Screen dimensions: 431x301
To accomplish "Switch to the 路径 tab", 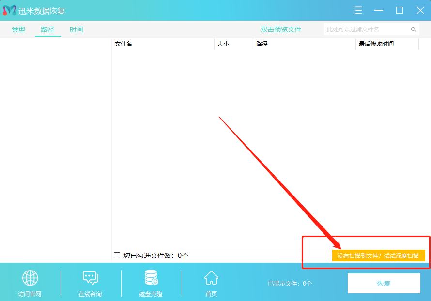I will coord(47,29).
